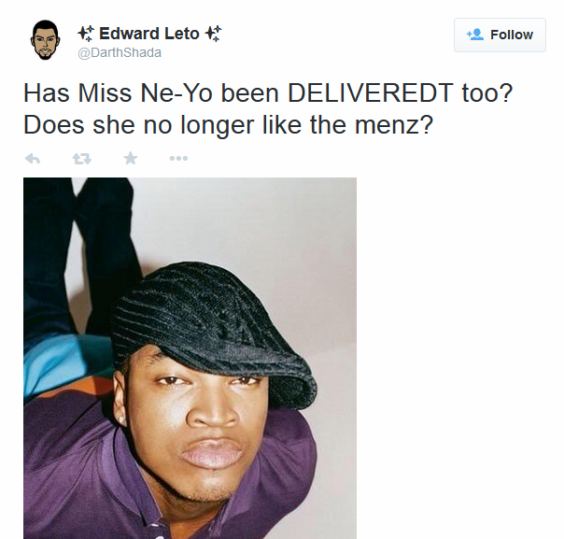Expand the attached photo in the tweet
564x539 pixels.
pyautogui.click(x=190, y=358)
